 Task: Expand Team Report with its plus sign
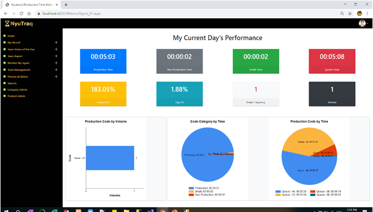click(x=56, y=56)
